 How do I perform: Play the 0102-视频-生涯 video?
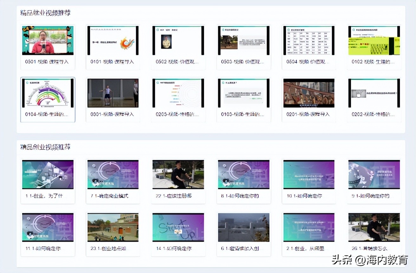click(x=374, y=40)
